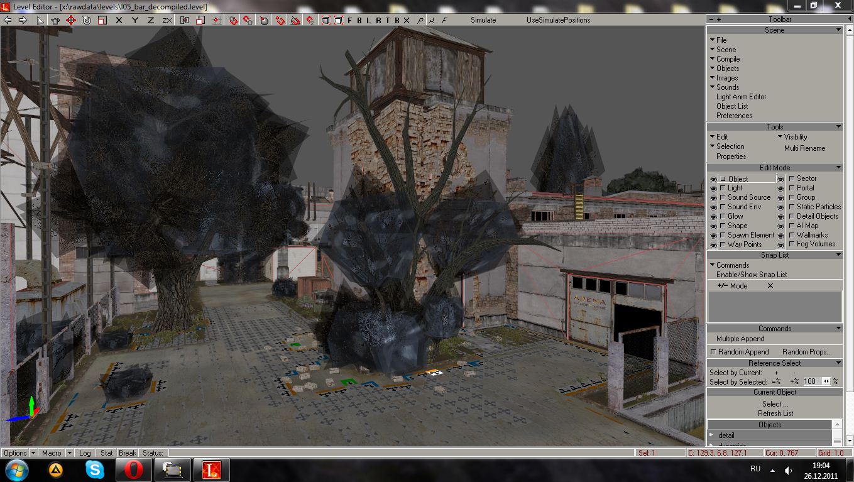The width and height of the screenshot is (854, 482).
Task: Open the Images dropdown menu
Action: pos(724,78)
